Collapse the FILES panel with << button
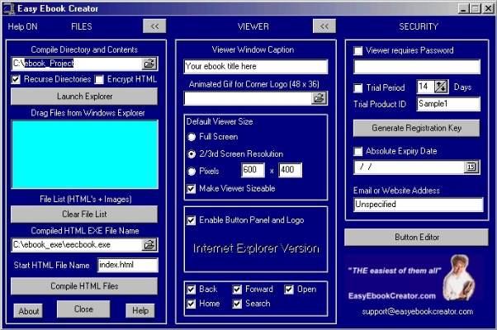Screen dimensions: 497x330 tap(154, 26)
